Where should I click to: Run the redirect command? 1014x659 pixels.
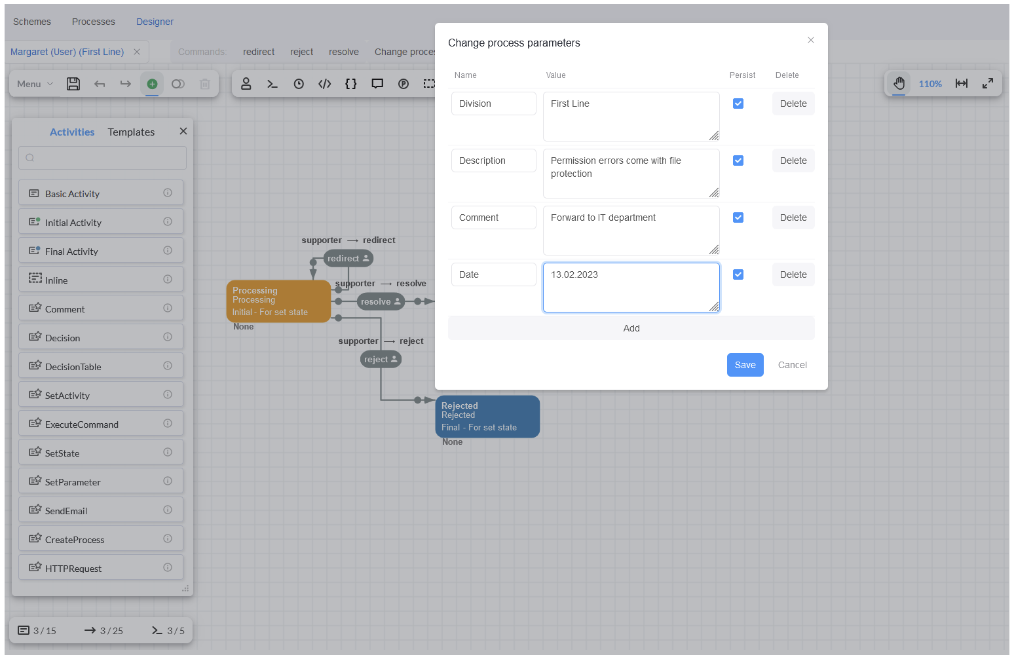[x=259, y=52]
